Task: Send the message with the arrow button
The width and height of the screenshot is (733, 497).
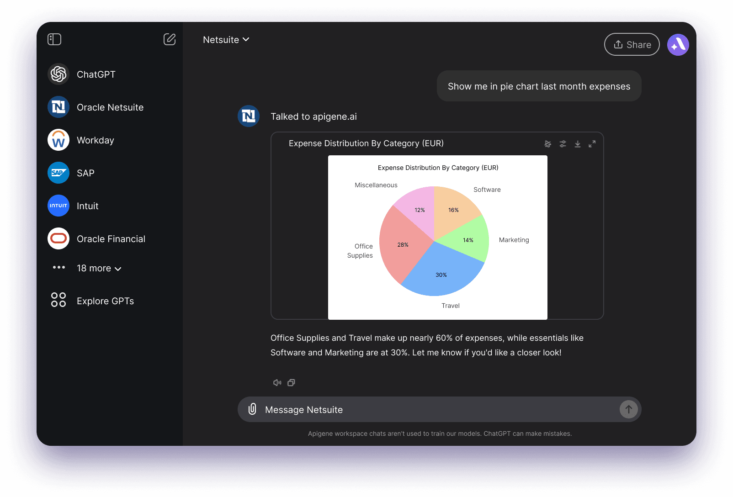Action: tap(629, 409)
